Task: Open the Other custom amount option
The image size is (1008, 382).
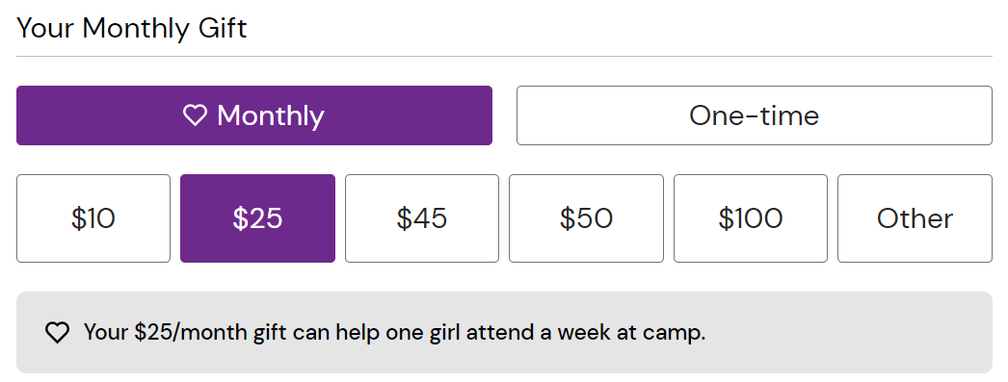Action: click(915, 218)
